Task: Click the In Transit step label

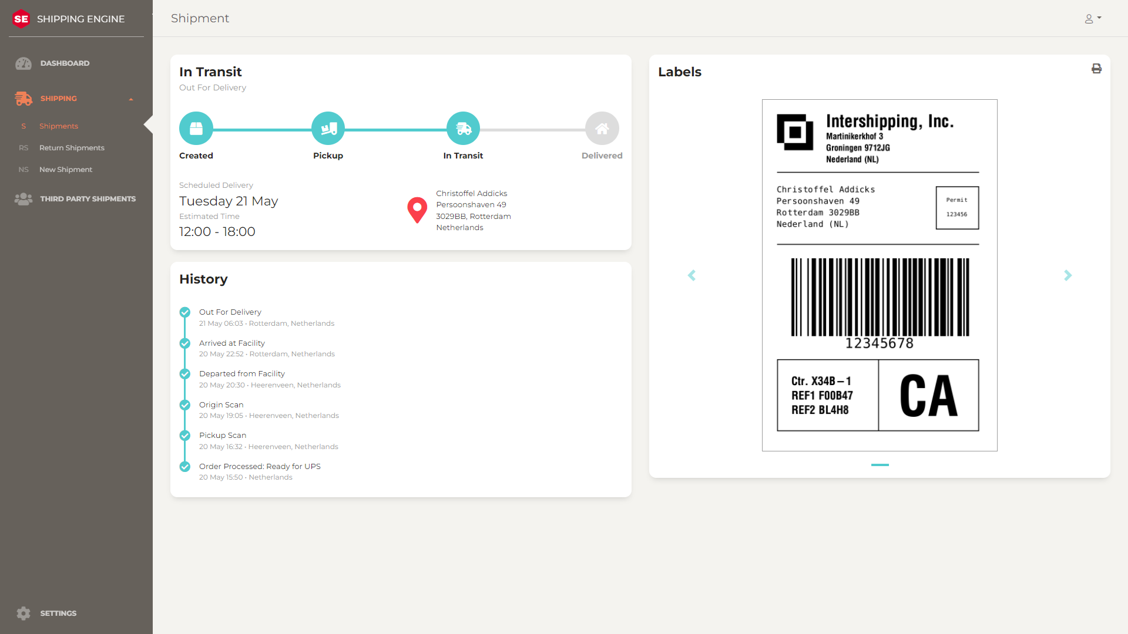Action: (x=464, y=156)
